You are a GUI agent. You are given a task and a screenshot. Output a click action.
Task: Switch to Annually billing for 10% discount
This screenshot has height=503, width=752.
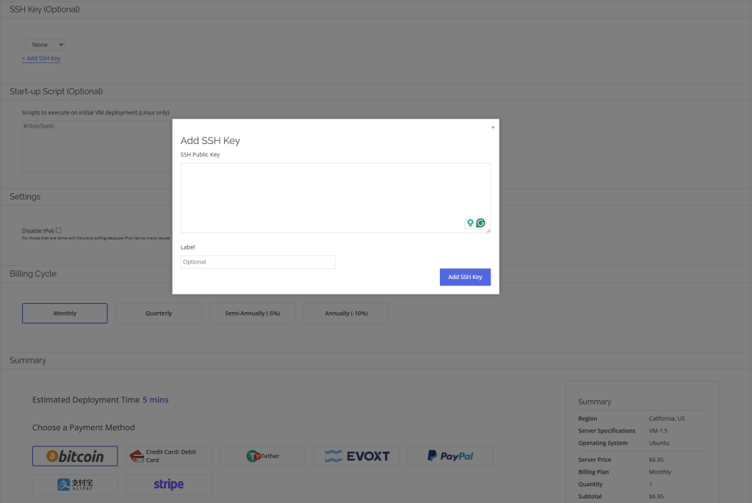(346, 313)
